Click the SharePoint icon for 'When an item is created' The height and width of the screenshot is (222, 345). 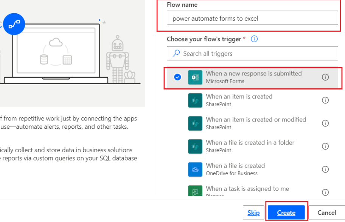coord(195,100)
